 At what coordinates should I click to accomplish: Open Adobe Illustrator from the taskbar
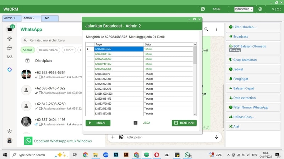click(x=126, y=155)
